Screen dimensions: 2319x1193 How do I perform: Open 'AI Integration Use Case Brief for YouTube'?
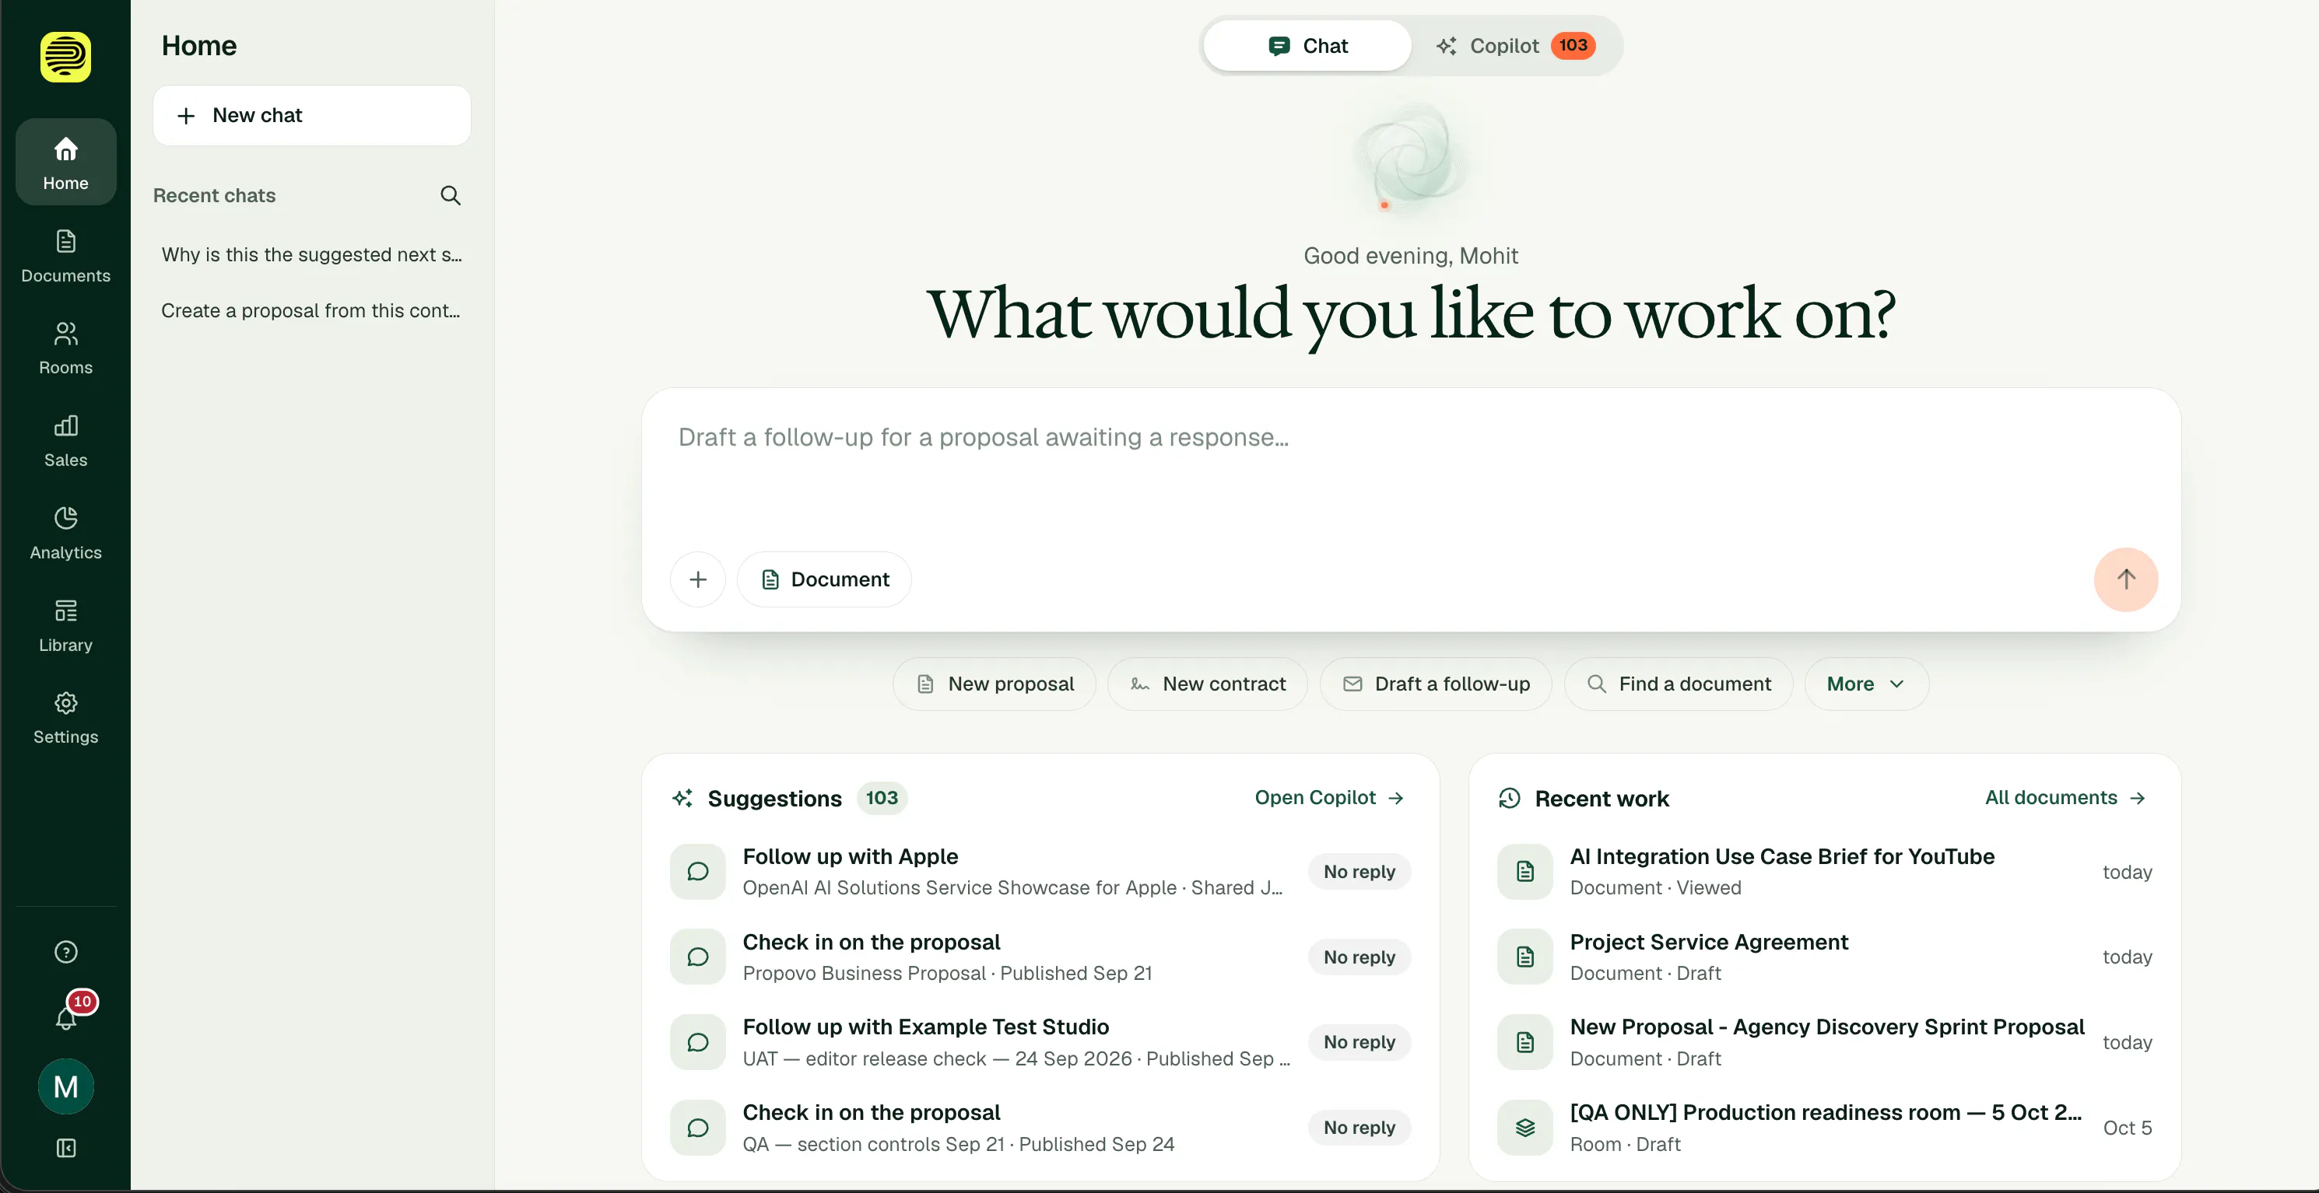click(1825, 872)
